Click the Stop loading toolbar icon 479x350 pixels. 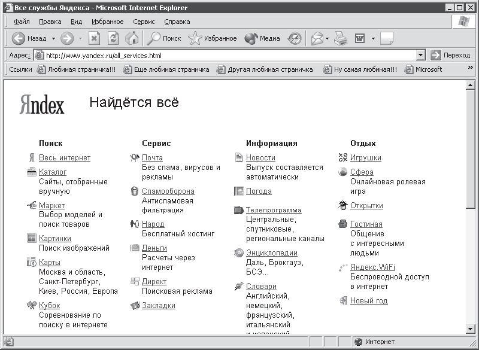(x=95, y=38)
